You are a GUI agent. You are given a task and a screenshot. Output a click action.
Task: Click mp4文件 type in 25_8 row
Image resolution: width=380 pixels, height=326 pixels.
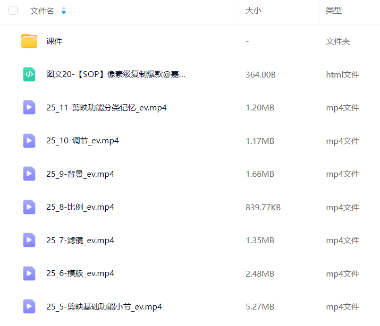[342, 208]
